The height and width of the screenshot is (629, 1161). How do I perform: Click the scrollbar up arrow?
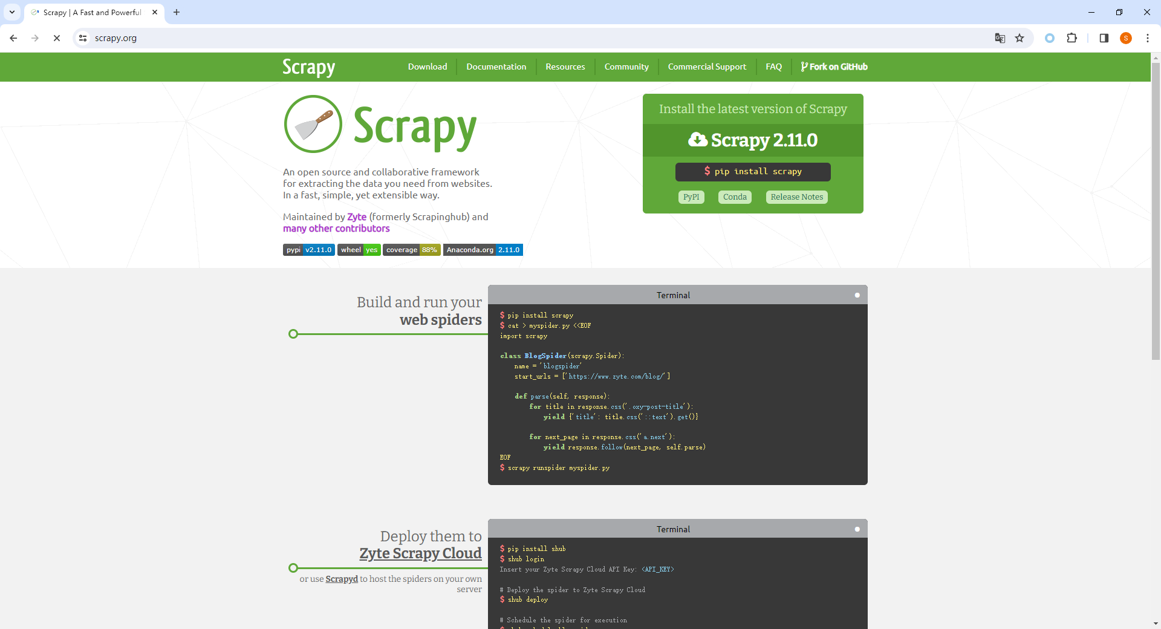pos(1156,58)
